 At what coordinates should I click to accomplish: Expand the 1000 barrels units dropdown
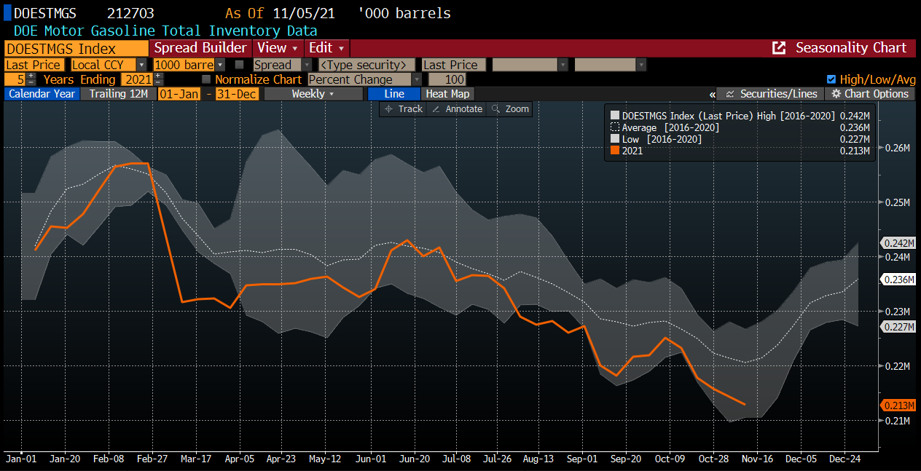tap(219, 65)
